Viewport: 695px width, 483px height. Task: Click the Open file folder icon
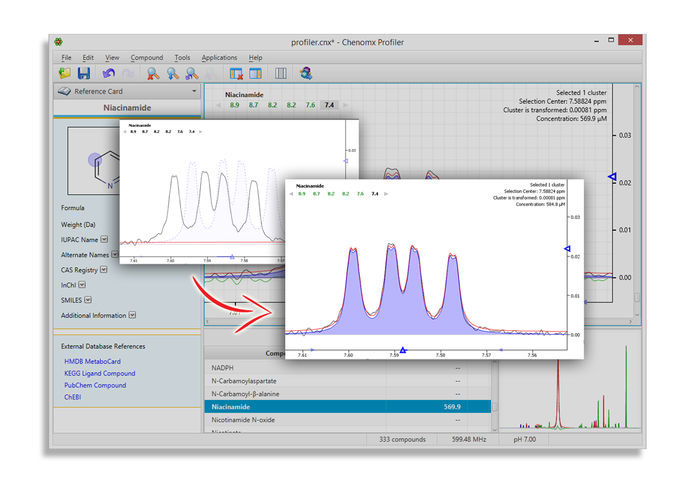[x=65, y=74]
